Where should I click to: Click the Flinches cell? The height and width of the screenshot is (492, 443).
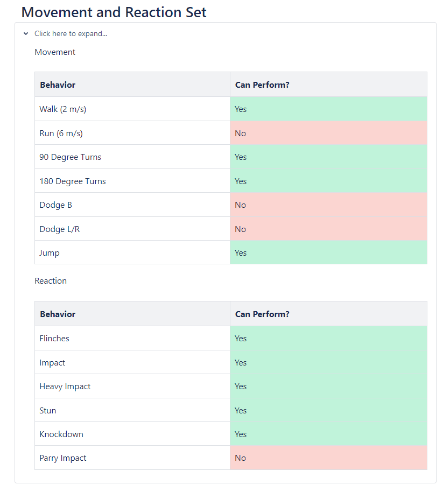(54, 339)
